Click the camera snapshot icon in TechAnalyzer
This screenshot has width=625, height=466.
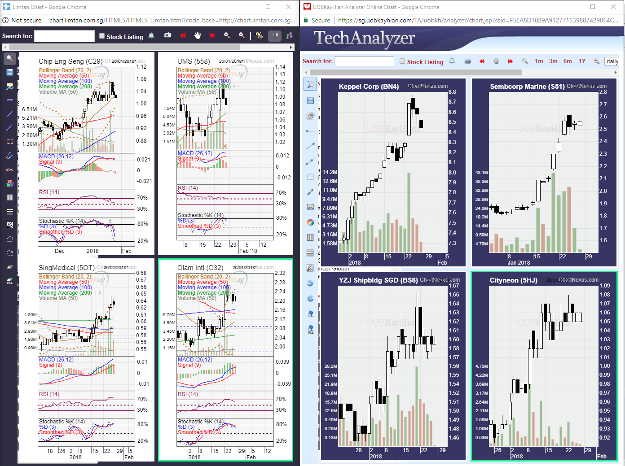(x=467, y=61)
